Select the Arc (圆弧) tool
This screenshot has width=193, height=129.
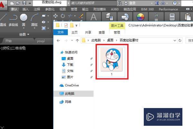(34, 20)
